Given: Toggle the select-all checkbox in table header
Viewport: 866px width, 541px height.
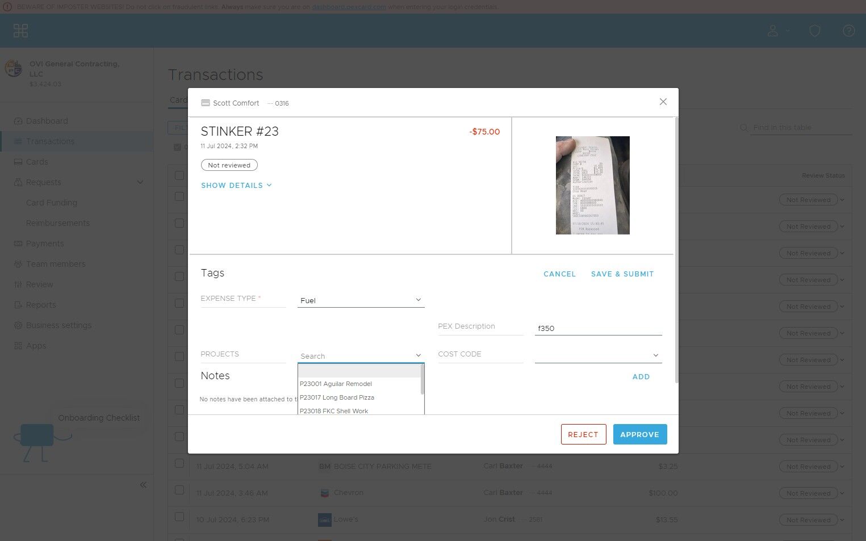Looking at the screenshot, I should 179,175.
